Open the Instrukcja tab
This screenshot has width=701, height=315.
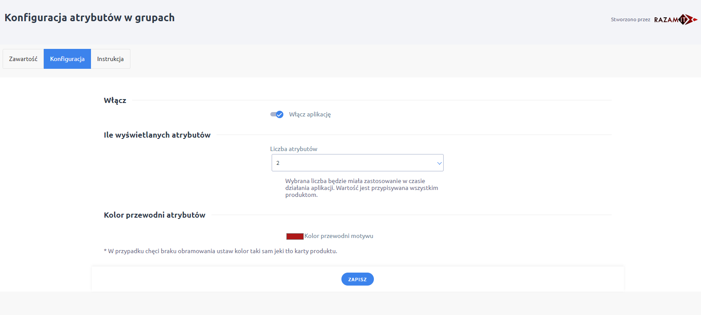[110, 59]
